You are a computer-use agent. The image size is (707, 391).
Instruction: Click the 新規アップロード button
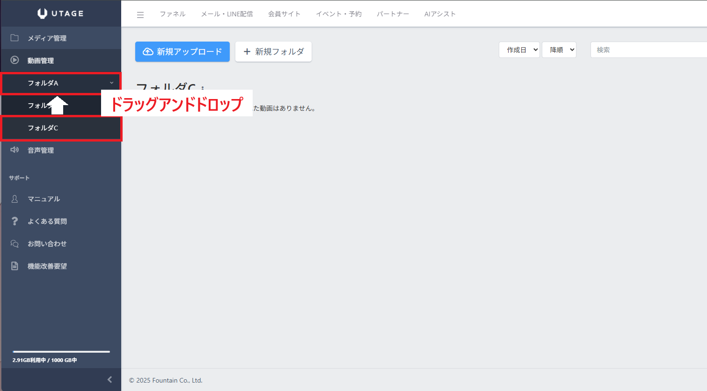182,51
